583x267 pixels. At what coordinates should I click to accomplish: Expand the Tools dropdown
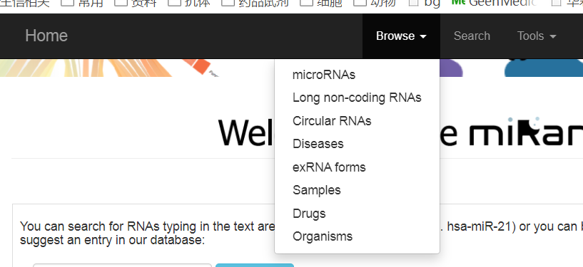pos(537,36)
